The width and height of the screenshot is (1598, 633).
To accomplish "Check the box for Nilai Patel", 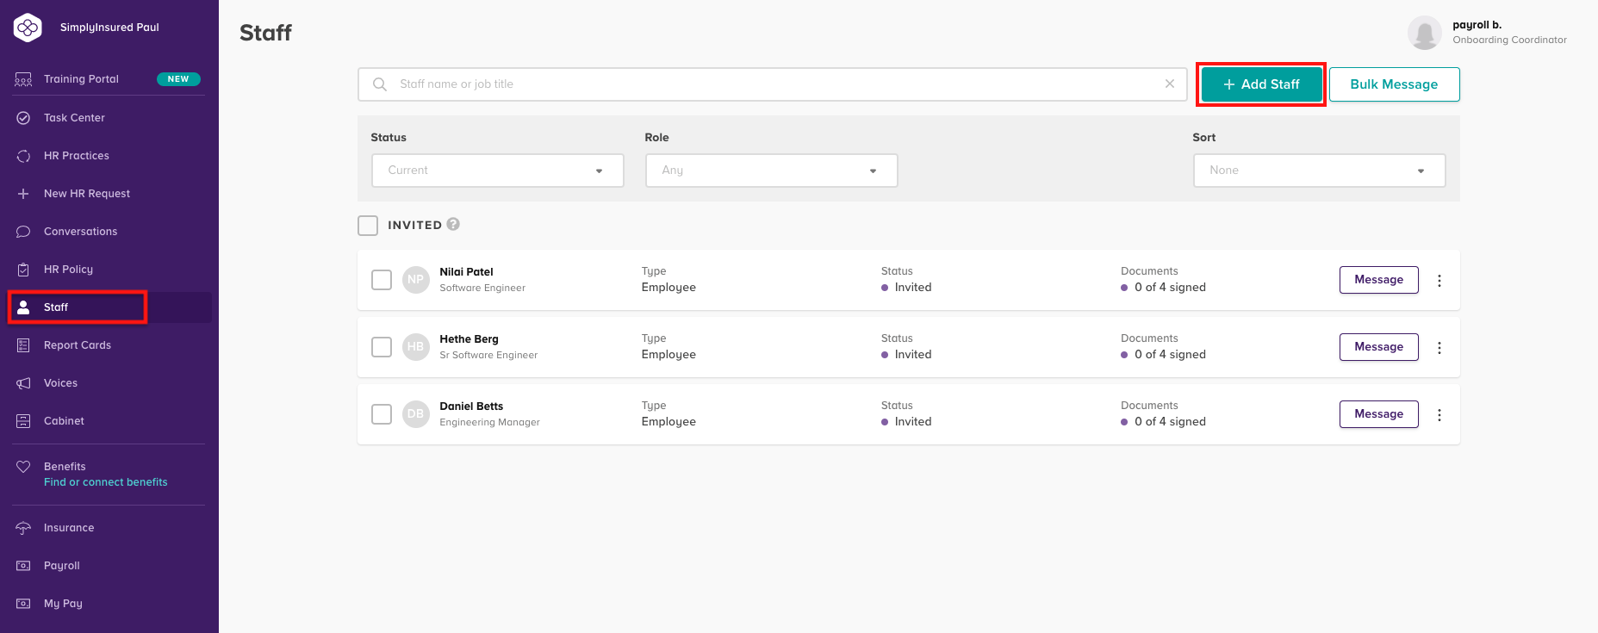I will (x=382, y=280).
